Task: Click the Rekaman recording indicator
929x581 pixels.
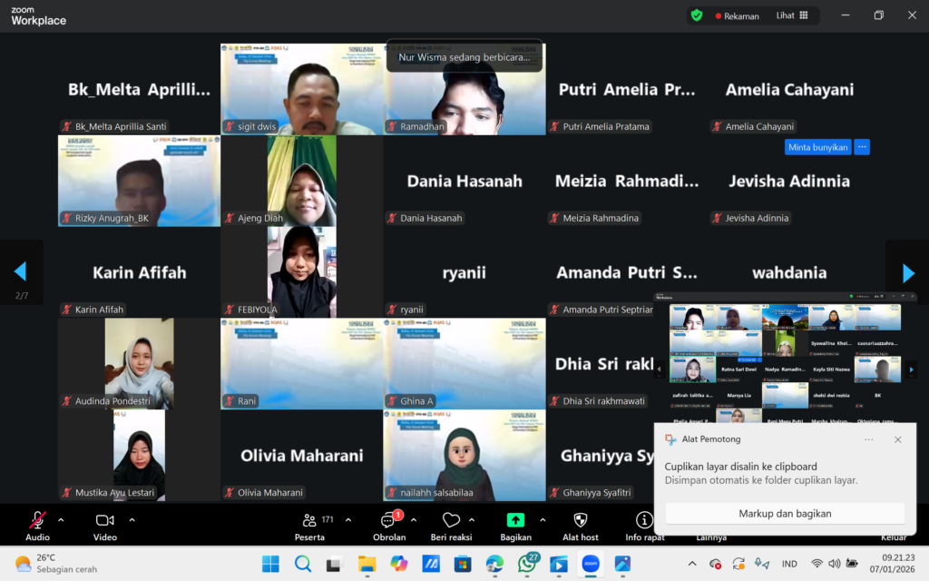Action: coord(738,15)
